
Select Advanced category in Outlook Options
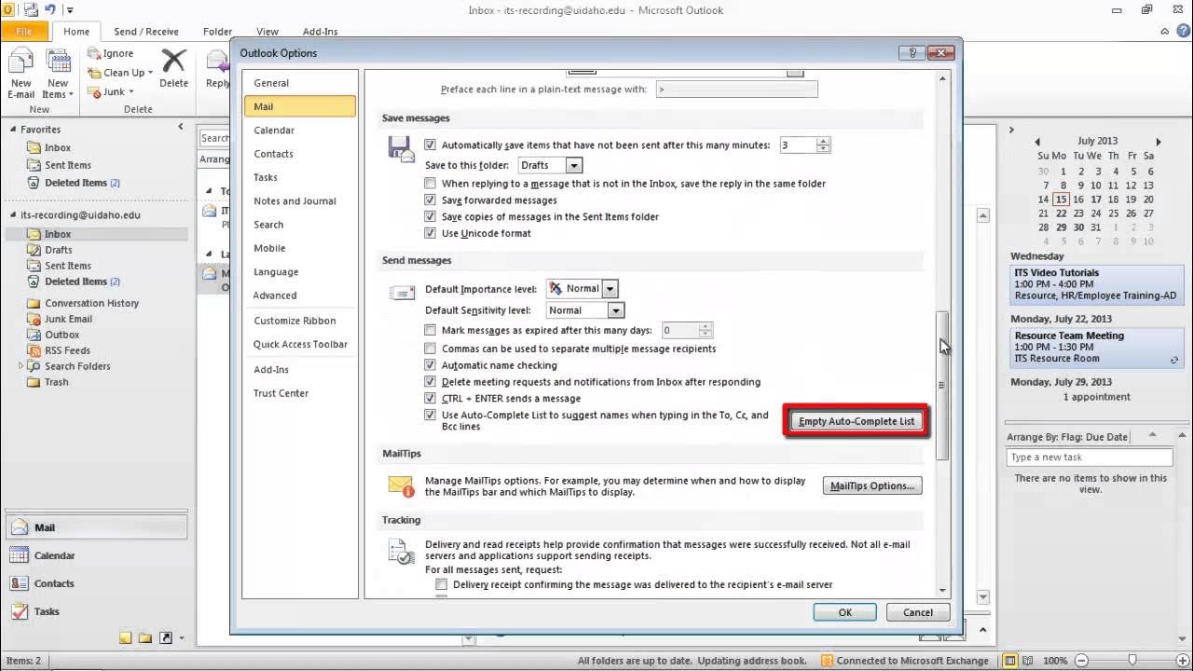click(x=300, y=295)
